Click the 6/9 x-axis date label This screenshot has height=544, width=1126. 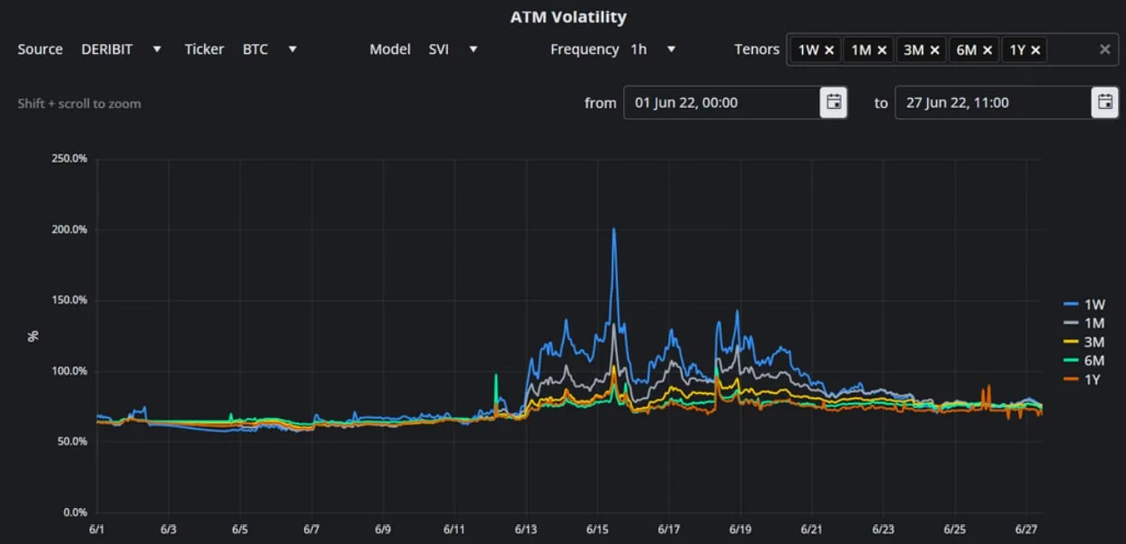[382, 531]
